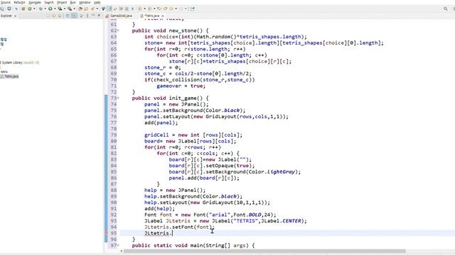The image size is (455, 255).
Task: Click the 'gameover = true;' code line
Action: click(x=181, y=86)
